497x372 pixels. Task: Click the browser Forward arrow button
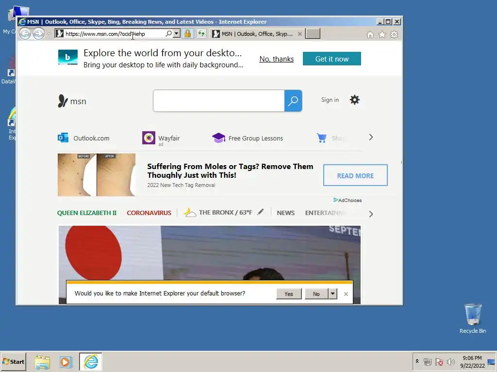39,33
